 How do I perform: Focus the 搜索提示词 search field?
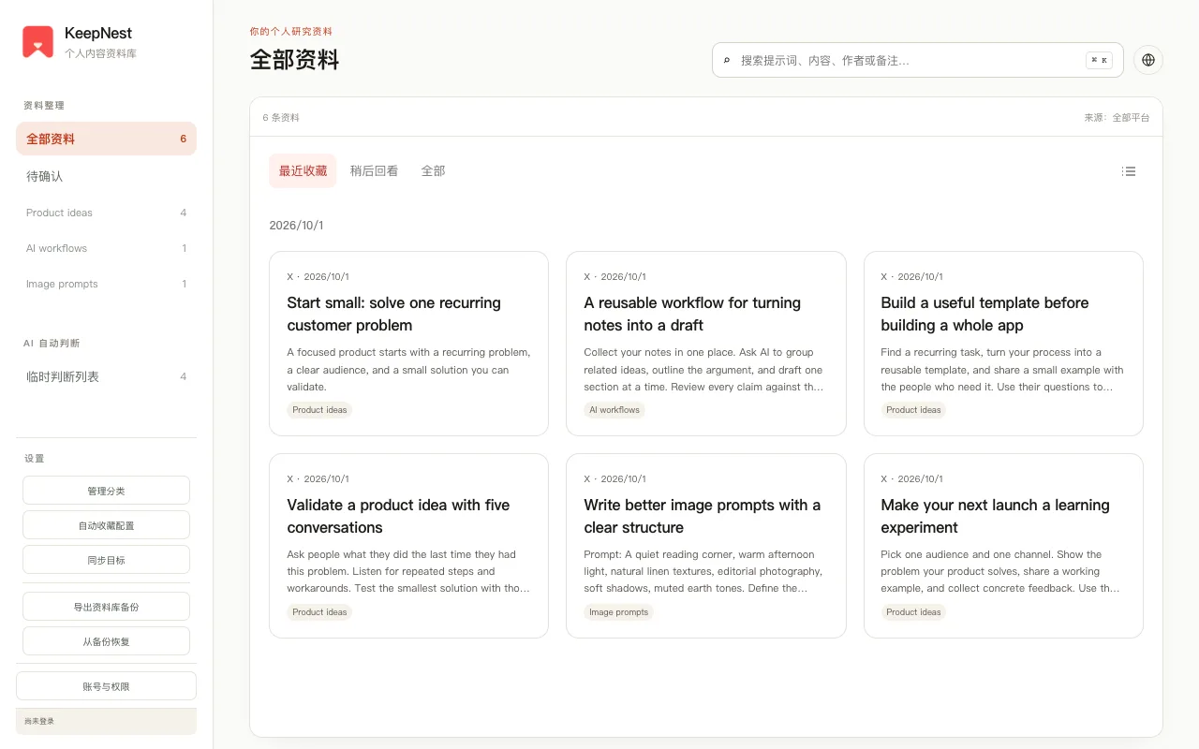(x=918, y=60)
